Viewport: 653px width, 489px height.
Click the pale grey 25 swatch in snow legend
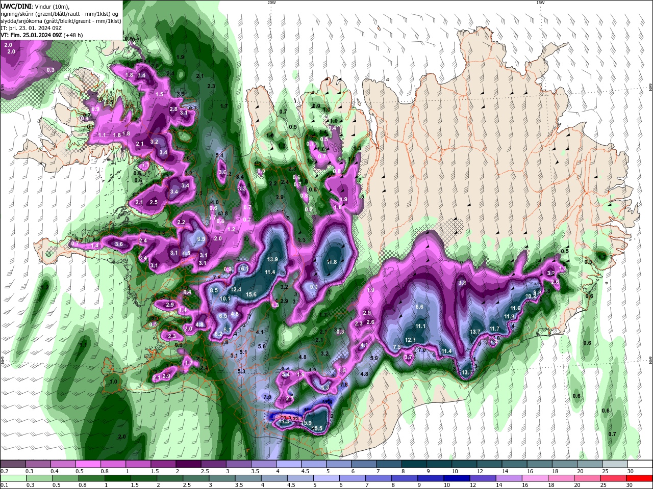coord(615,464)
